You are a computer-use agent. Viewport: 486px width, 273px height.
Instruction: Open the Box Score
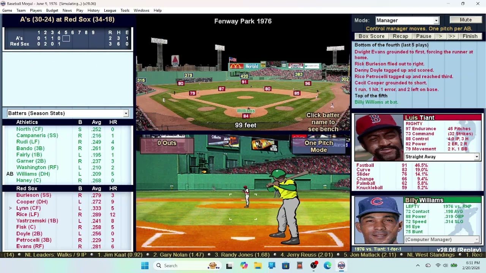click(371, 36)
